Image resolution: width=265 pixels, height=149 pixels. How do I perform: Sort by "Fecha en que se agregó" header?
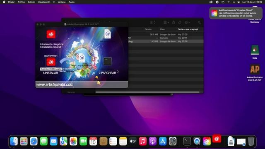[188, 29]
